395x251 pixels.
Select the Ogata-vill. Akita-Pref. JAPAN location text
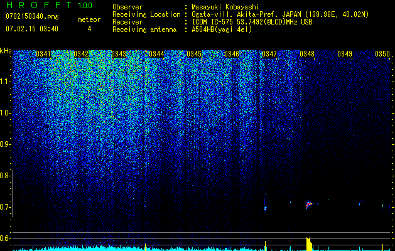pyautogui.click(x=280, y=14)
